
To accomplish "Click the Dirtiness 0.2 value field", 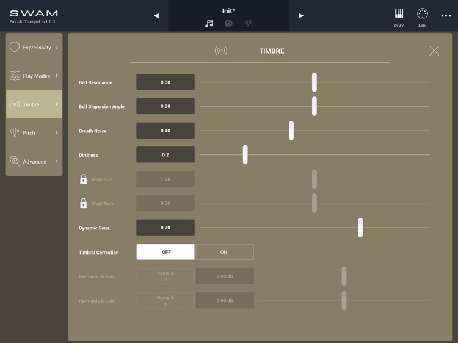I will (165, 154).
